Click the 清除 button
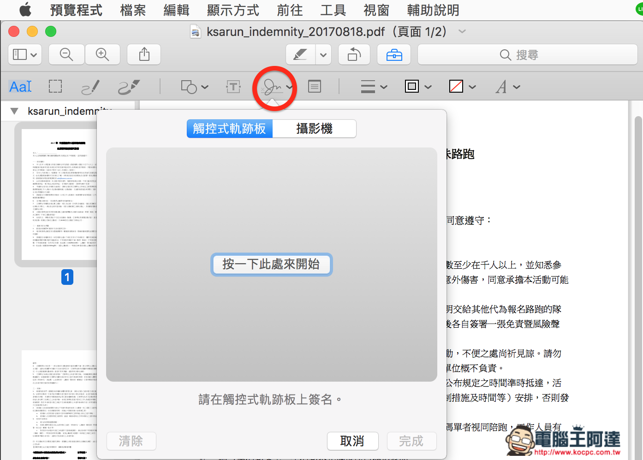Image resolution: width=643 pixels, height=460 pixels. (131, 441)
